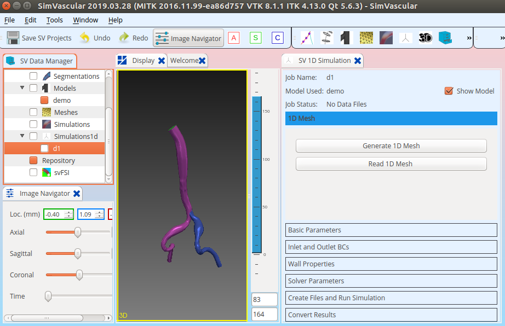Click the Read 1D Mesh button
Image resolution: width=505 pixels, height=326 pixels.
391,164
